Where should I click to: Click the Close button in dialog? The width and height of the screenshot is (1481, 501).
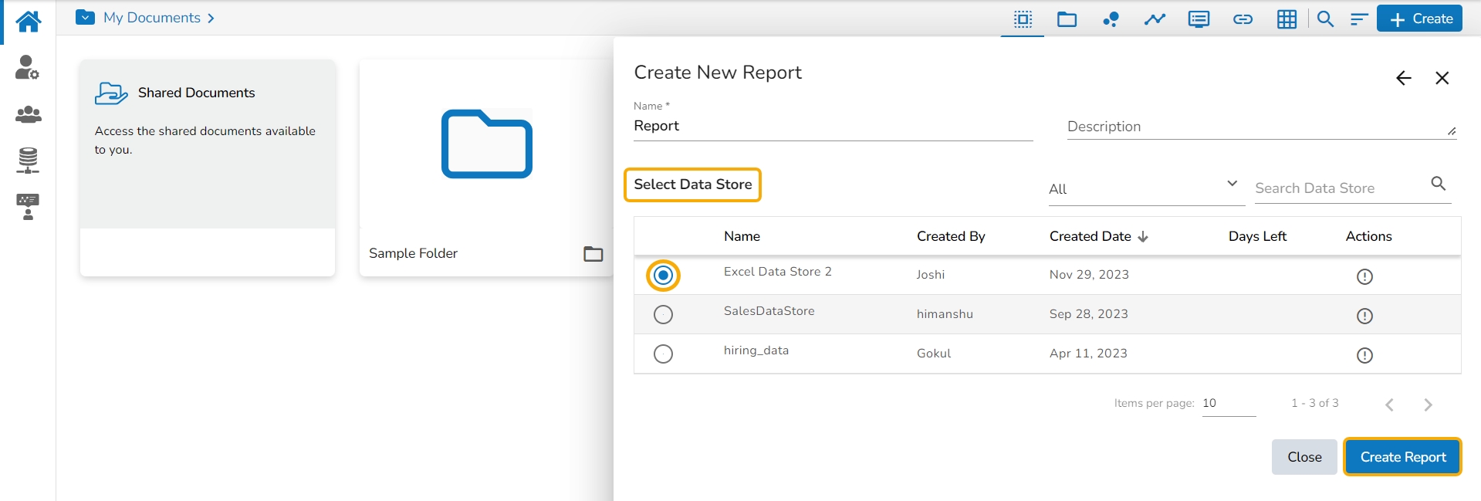(x=1303, y=457)
